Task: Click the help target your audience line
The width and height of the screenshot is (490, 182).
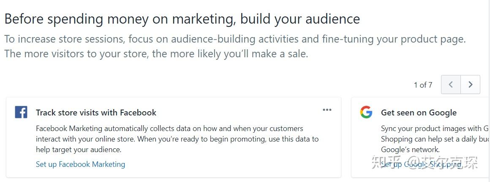Action: 79,150
